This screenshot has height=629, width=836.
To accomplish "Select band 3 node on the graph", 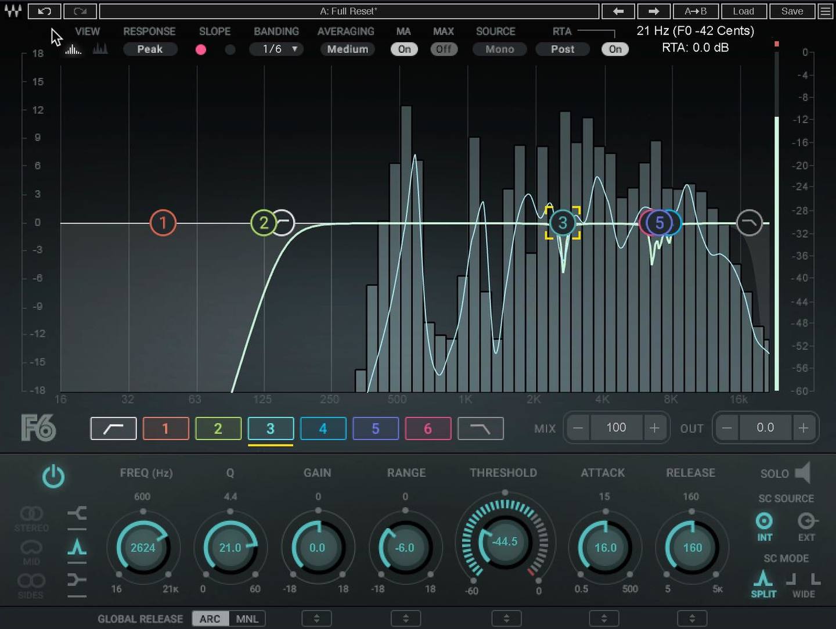I will tap(563, 222).
